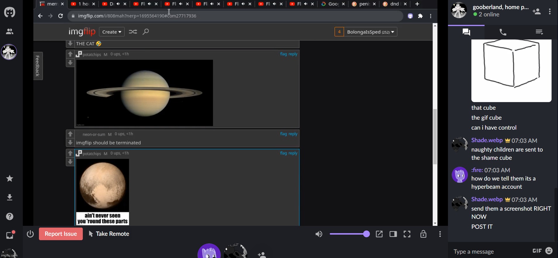558x258 pixels.
Task: Downvote potatchips Pluto comment
Action: (x=70, y=162)
